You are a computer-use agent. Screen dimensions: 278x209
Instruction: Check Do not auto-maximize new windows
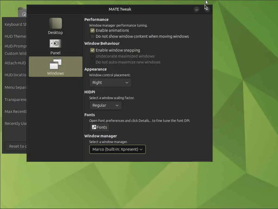click(x=92, y=62)
